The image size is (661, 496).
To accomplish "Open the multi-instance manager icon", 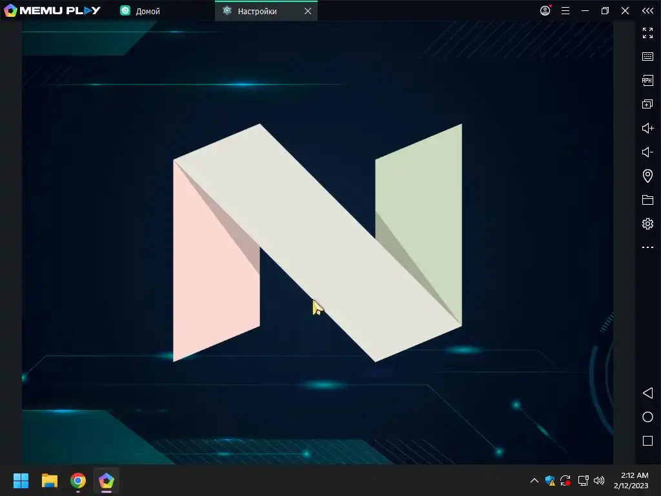I will (647, 104).
